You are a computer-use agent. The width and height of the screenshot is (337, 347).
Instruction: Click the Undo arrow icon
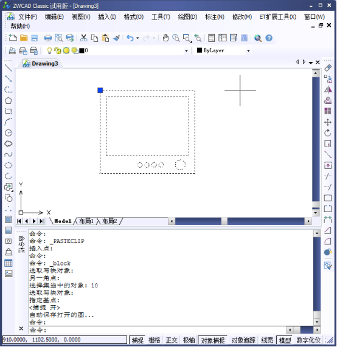pos(130,38)
